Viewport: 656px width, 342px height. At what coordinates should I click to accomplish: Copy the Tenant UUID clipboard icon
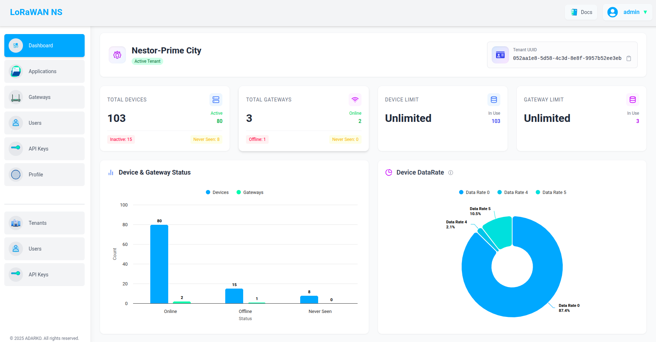pyautogui.click(x=628, y=58)
